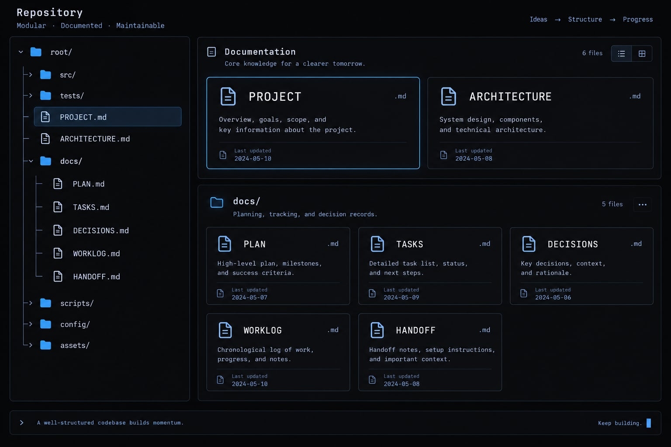
Task: Select PROJECT.md in the file tree
Action: click(x=107, y=117)
